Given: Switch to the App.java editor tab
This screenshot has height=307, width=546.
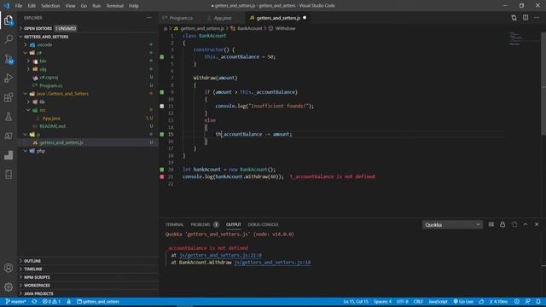Looking at the screenshot, I should pos(223,18).
